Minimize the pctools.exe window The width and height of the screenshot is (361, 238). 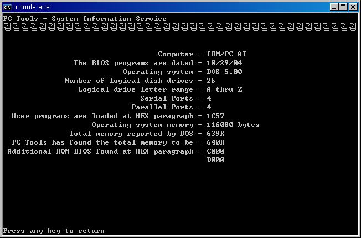334,7
